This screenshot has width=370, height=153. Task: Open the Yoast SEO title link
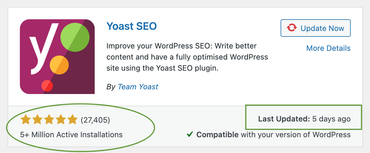click(132, 26)
